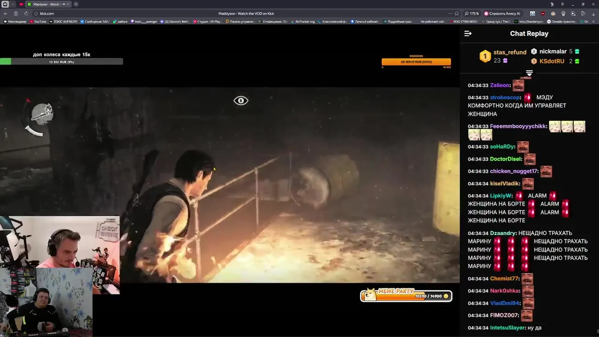Click the gold rank 1 badge
The width and height of the screenshot is (599, 337).
click(485, 56)
